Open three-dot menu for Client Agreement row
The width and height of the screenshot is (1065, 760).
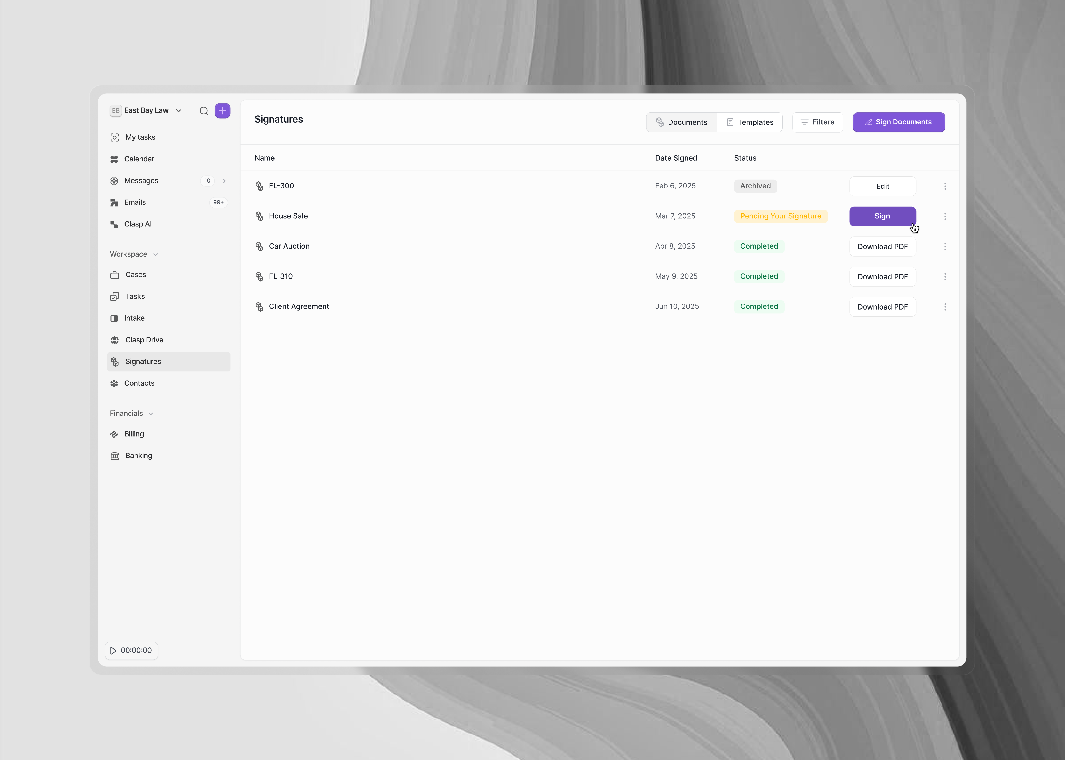pos(945,307)
